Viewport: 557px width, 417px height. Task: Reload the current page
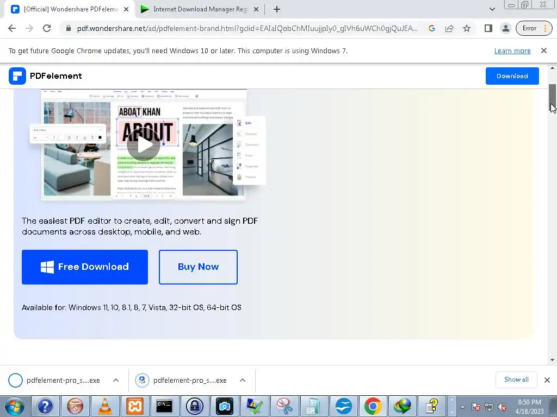[47, 28]
